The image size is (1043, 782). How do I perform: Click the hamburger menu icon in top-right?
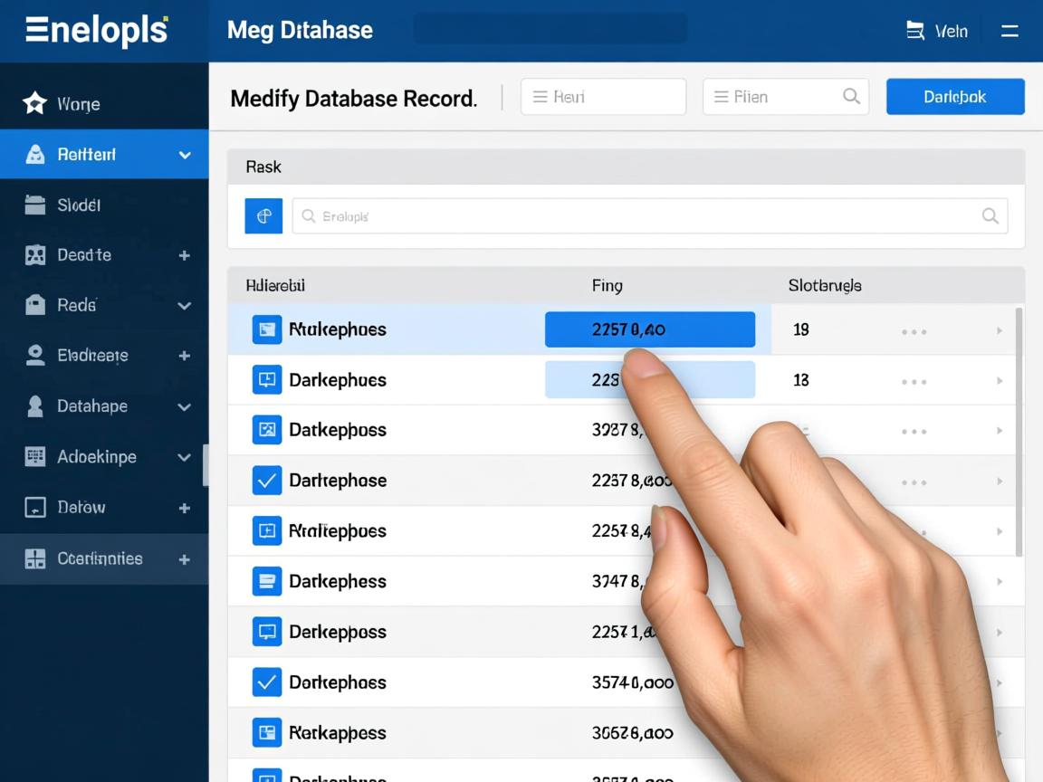coord(1010,31)
